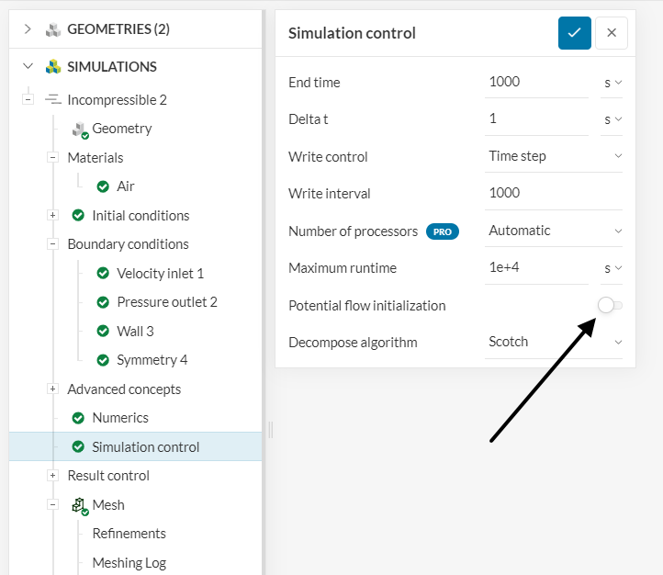Click the panel splitter handle
The image size is (663, 575).
tap(271, 430)
